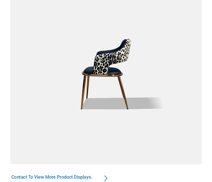
Task: Open the Contact To View More Product Displays link
Action: point(52,177)
